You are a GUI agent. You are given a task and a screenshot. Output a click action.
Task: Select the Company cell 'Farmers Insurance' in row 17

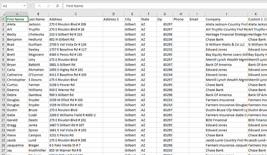[x=226, y=100]
